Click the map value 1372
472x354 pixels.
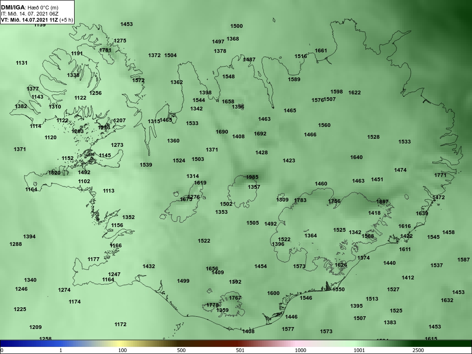(x=154, y=55)
